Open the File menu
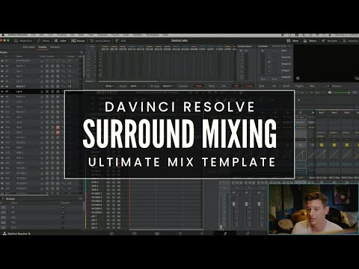The image size is (359, 269). coord(34,35)
